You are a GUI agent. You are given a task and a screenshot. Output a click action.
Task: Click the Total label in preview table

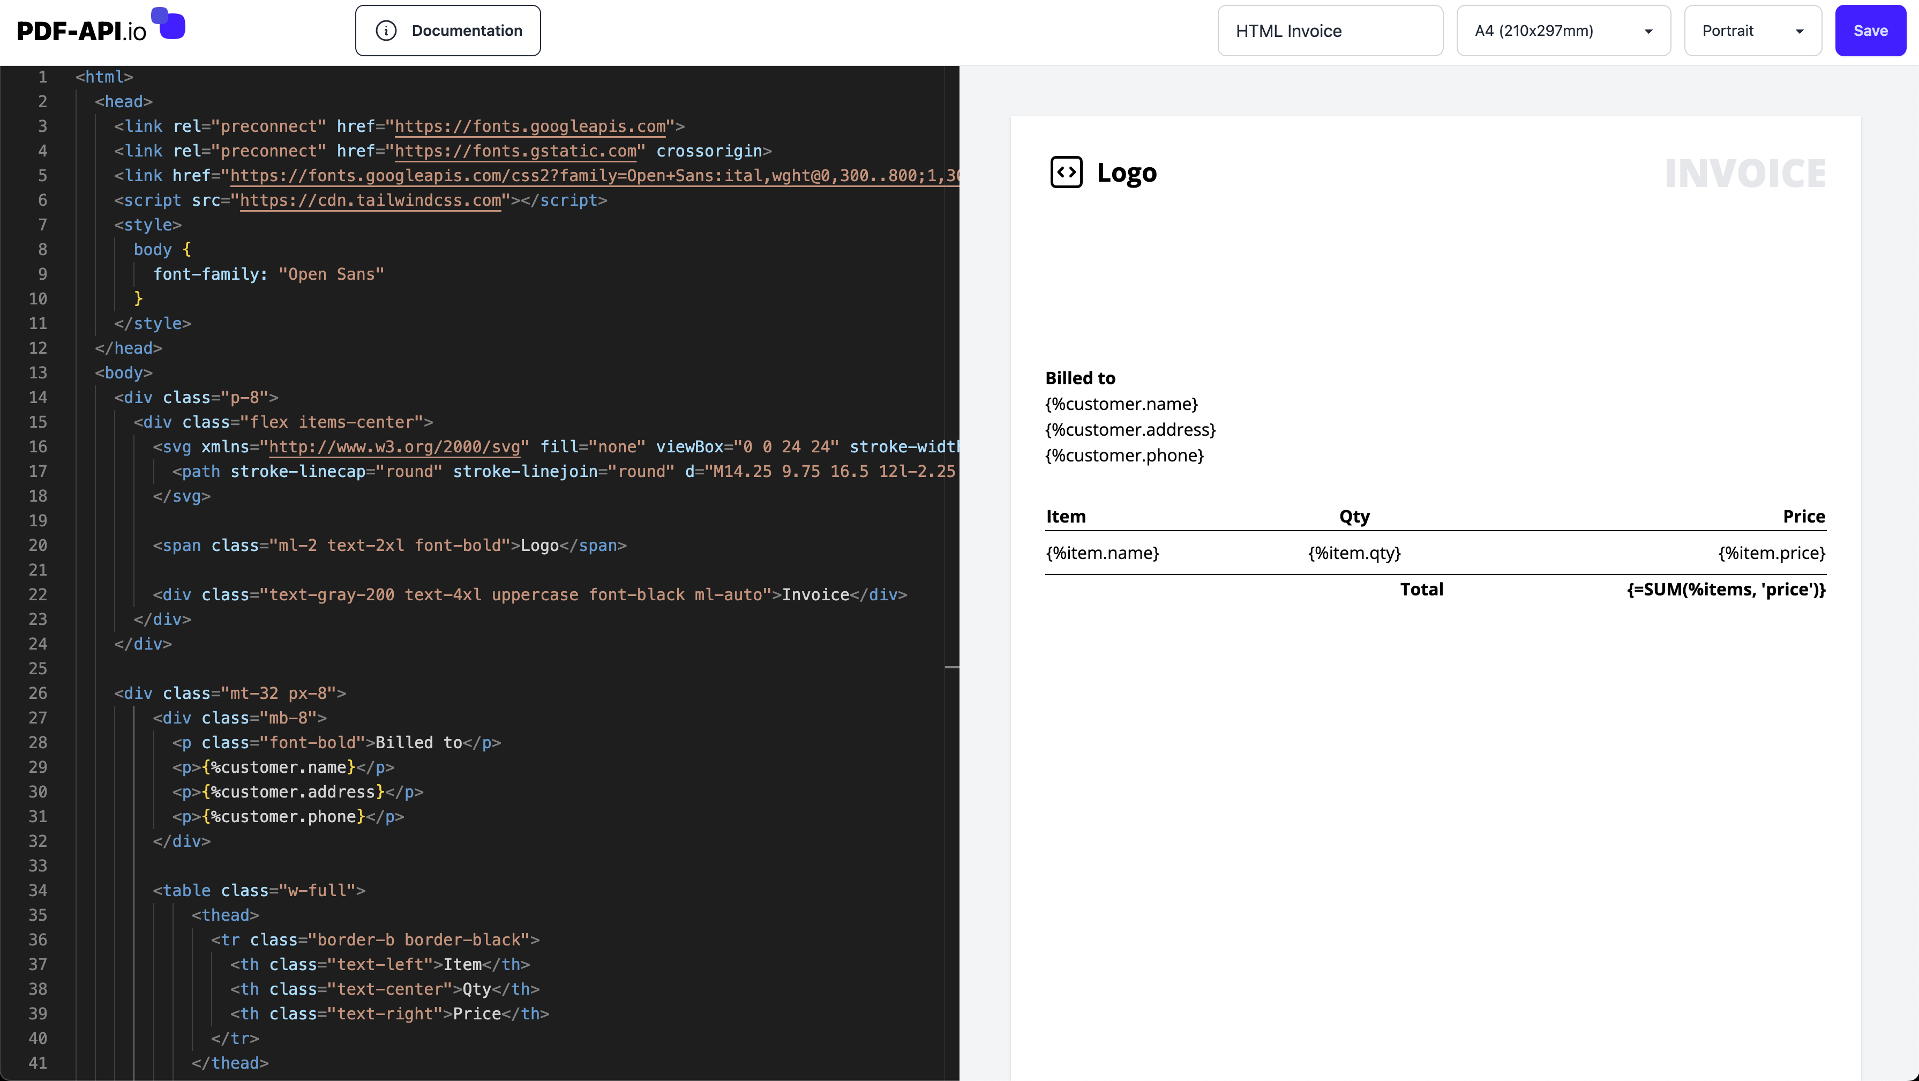[1421, 590]
